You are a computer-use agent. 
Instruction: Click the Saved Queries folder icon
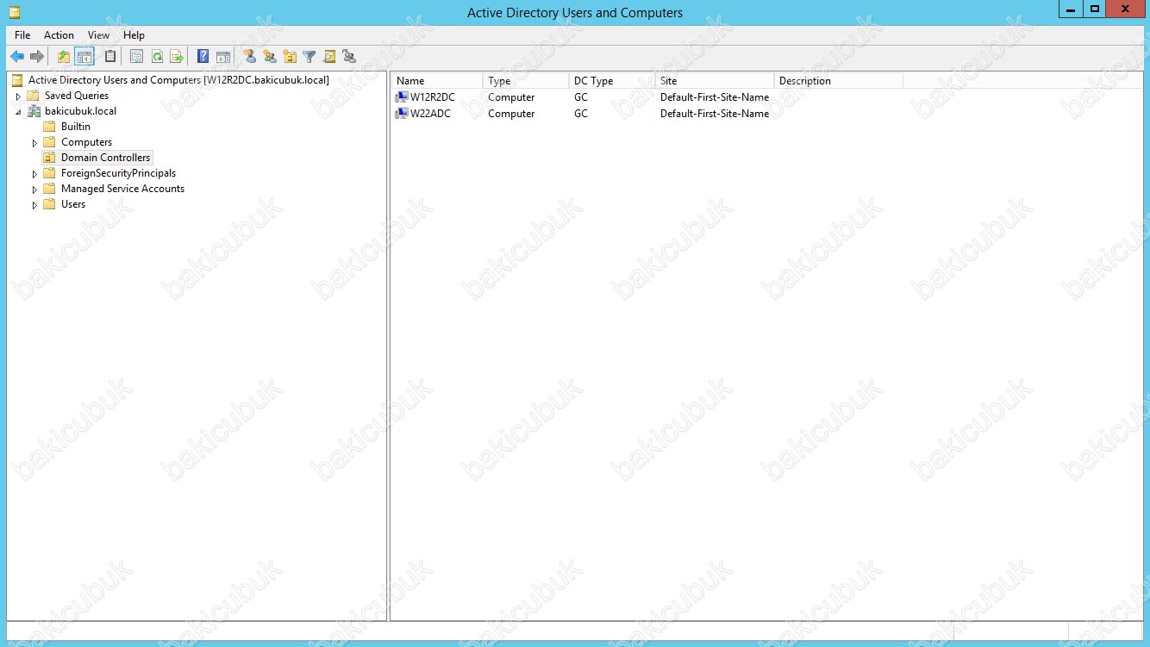click(x=34, y=96)
